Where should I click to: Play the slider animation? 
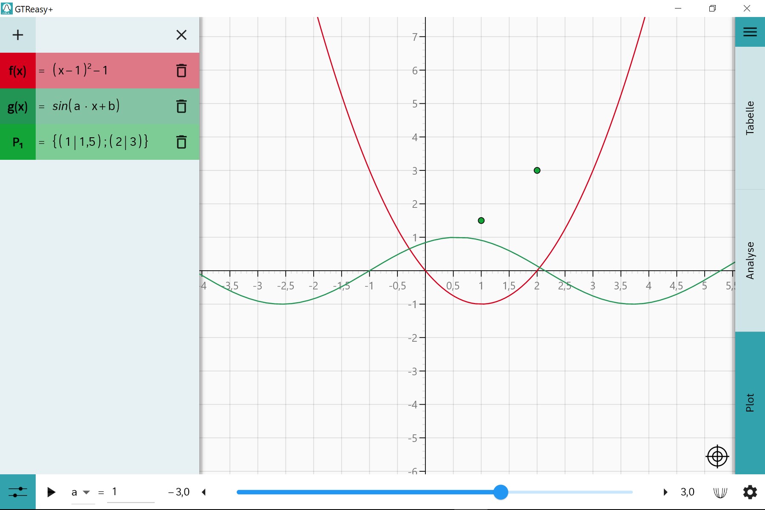(51, 492)
